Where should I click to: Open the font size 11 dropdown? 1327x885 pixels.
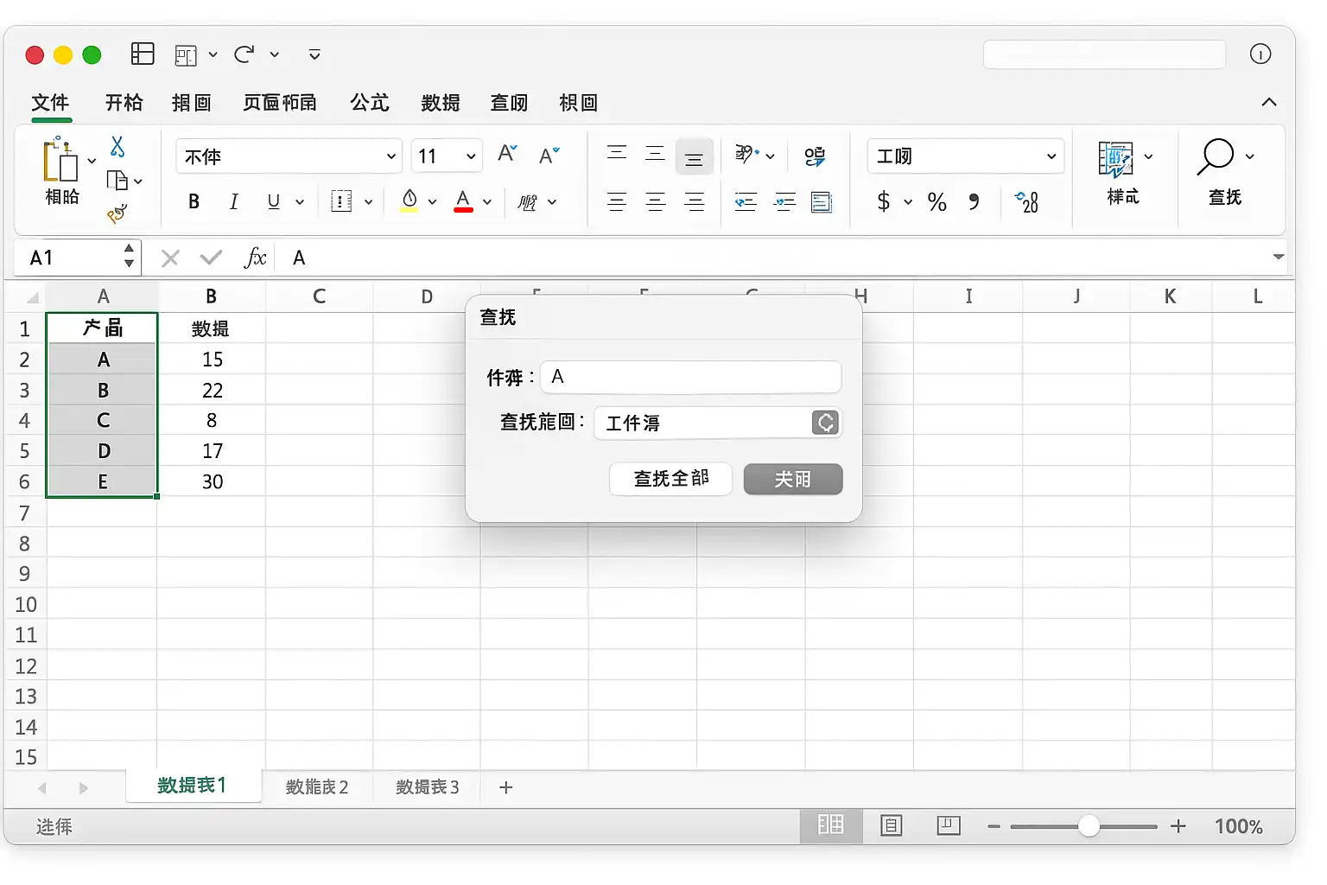pos(447,156)
